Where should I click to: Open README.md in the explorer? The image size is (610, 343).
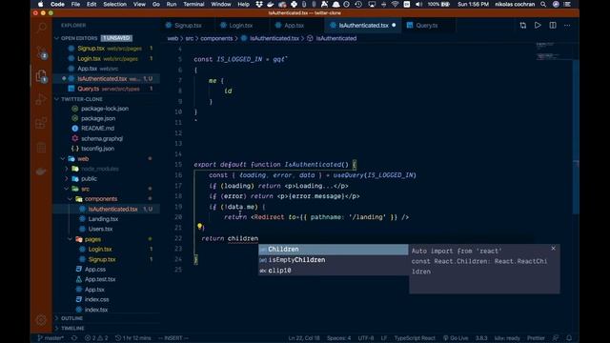point(97,129)
